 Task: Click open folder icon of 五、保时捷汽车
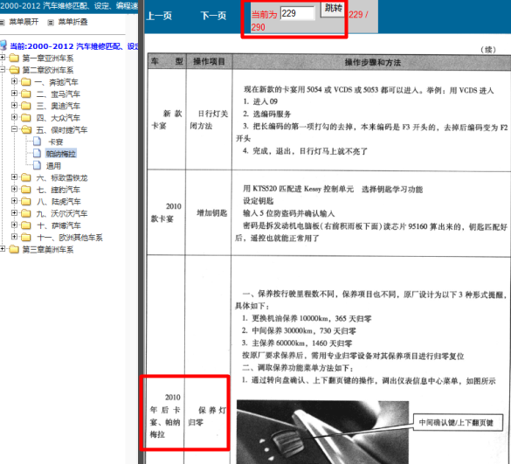coord(26,130)
